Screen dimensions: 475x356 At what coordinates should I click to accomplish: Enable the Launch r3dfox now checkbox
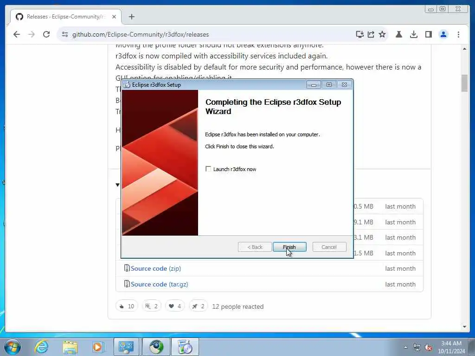click(x=208, y=169)
